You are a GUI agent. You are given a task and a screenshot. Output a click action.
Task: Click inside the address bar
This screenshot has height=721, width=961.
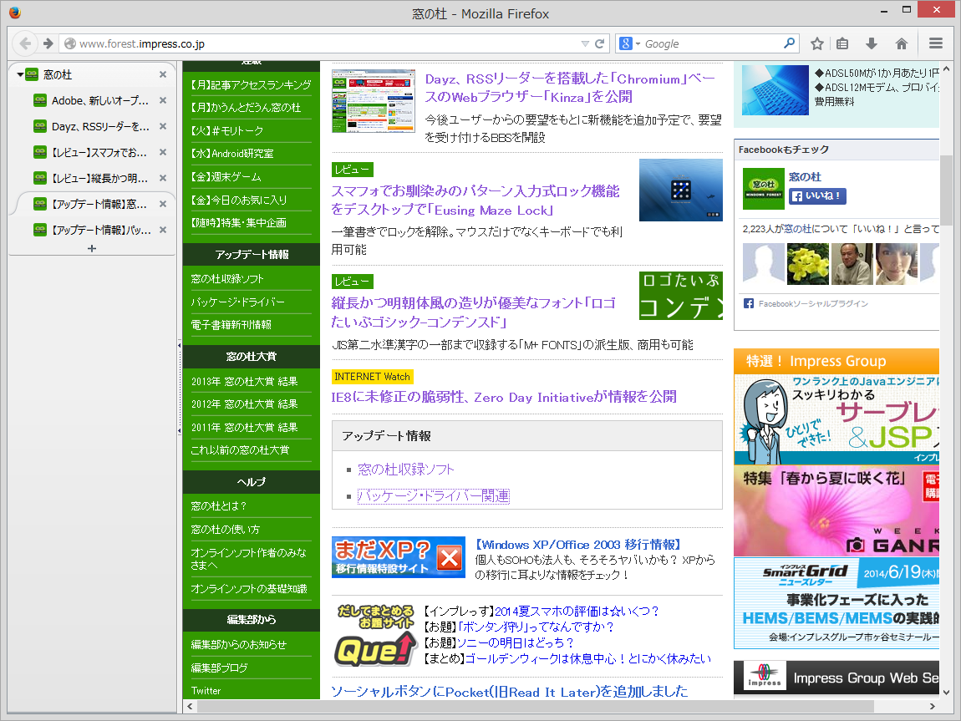pos(251,43)
